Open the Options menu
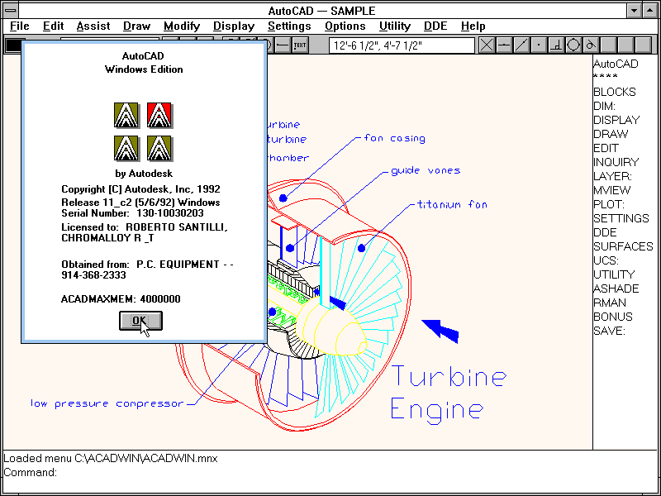 click(x=345, y=26)
